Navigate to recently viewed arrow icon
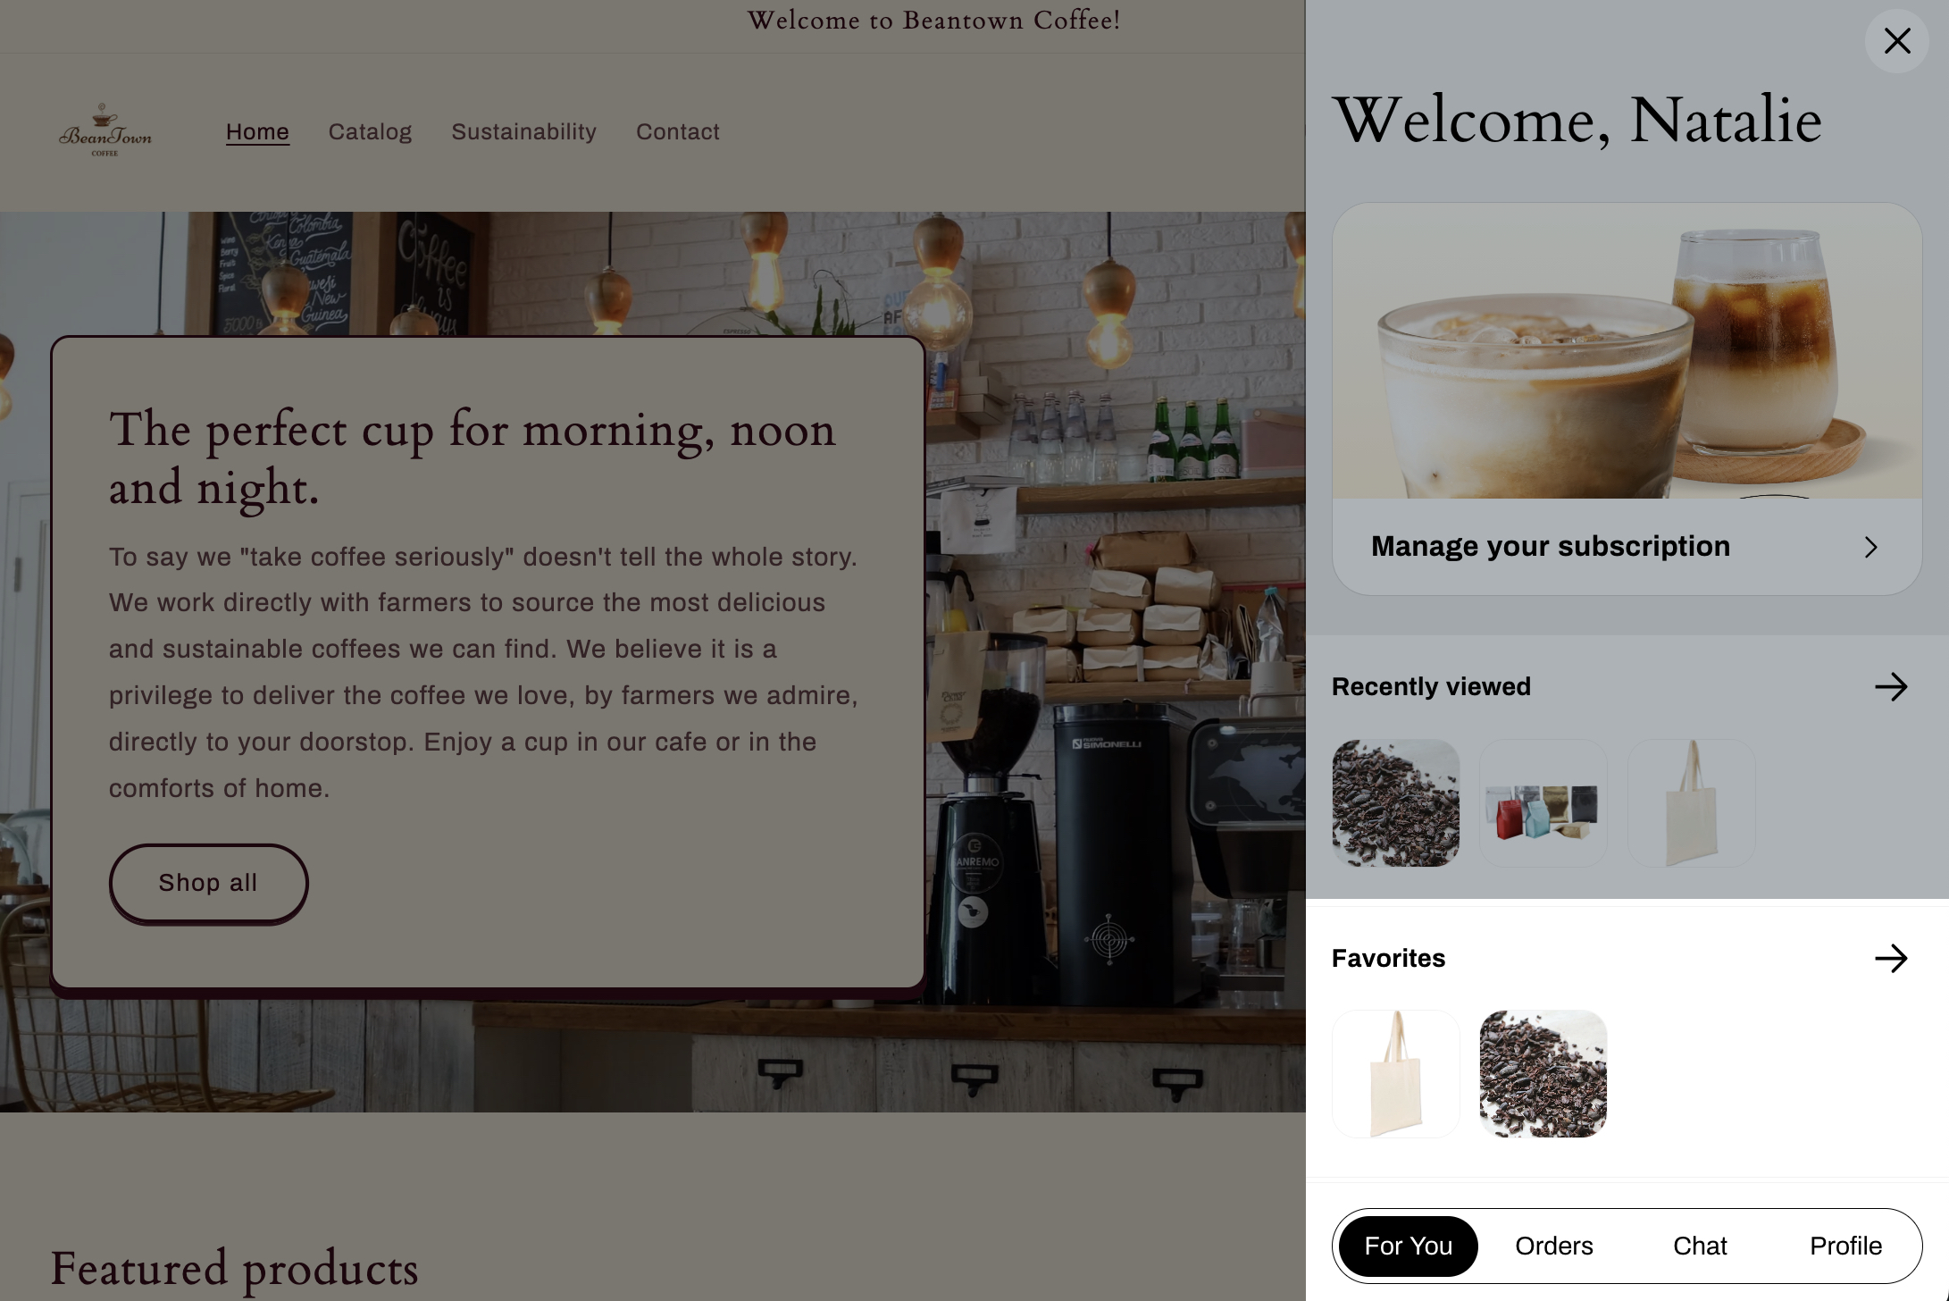Image resolution: width=1949 pixels, height=1301 pixels. [x=1893, y=685]
